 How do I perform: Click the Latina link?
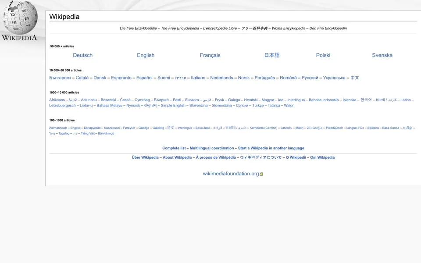point(405,100)
